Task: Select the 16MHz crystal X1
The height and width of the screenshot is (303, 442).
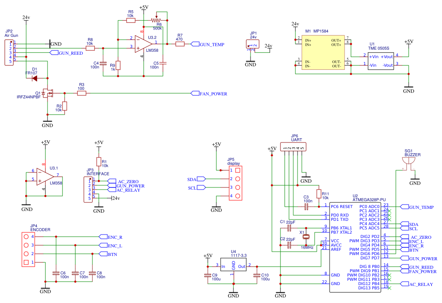Action: coord(305,236)
